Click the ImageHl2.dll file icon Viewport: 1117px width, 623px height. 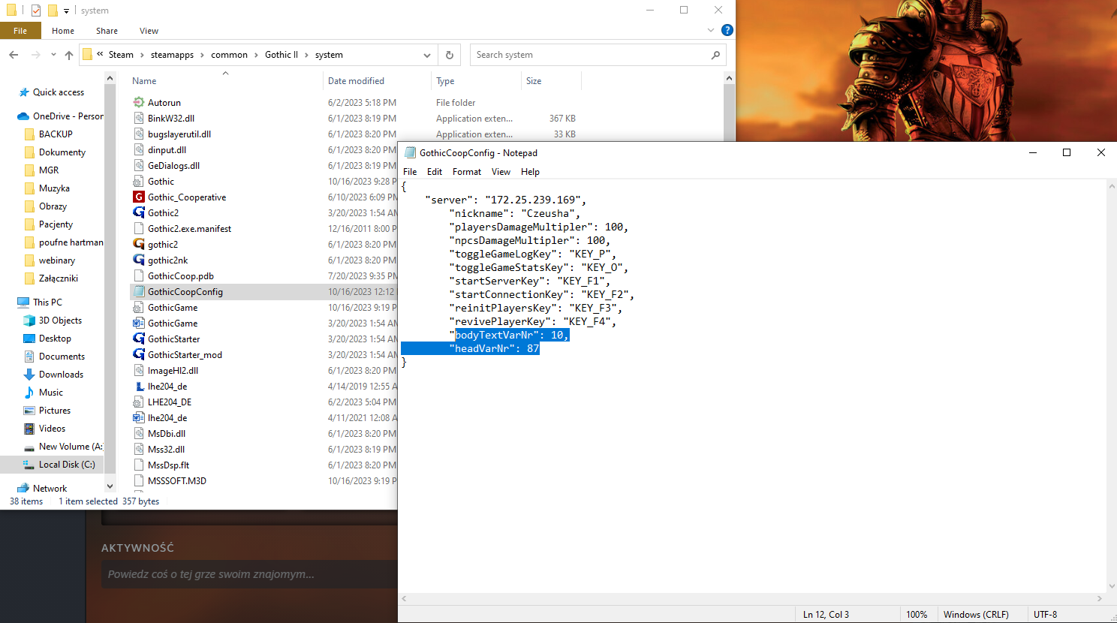coord(138,370)
